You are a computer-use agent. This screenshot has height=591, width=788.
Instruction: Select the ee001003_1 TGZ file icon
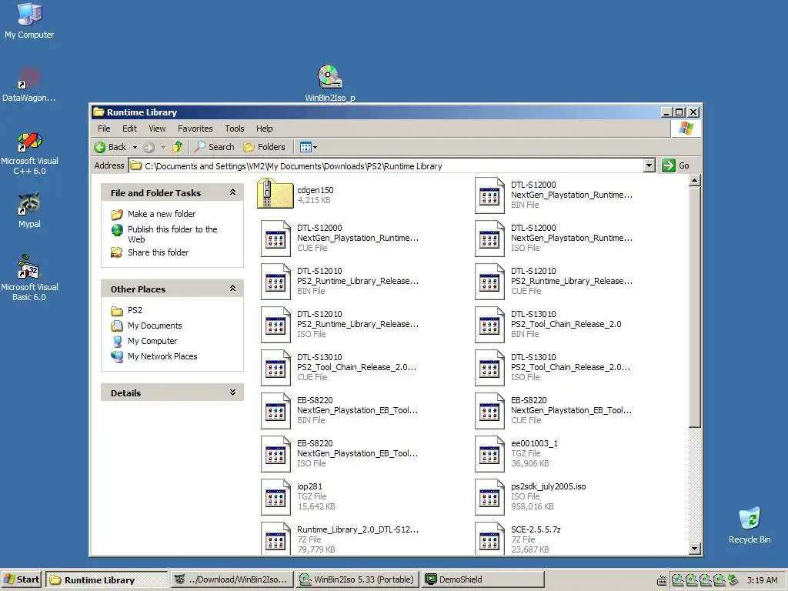(x=489, y=455)
